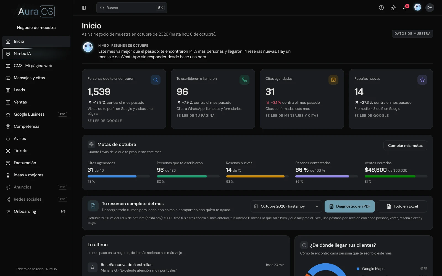Open Ventas in the sidebar

click(36, 102)
